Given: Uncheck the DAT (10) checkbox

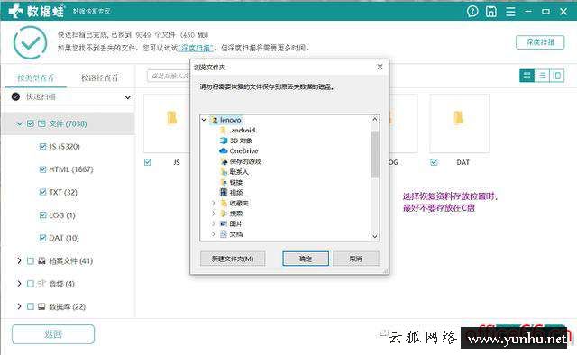Looking at the screenshot, I should coord(42,238).
